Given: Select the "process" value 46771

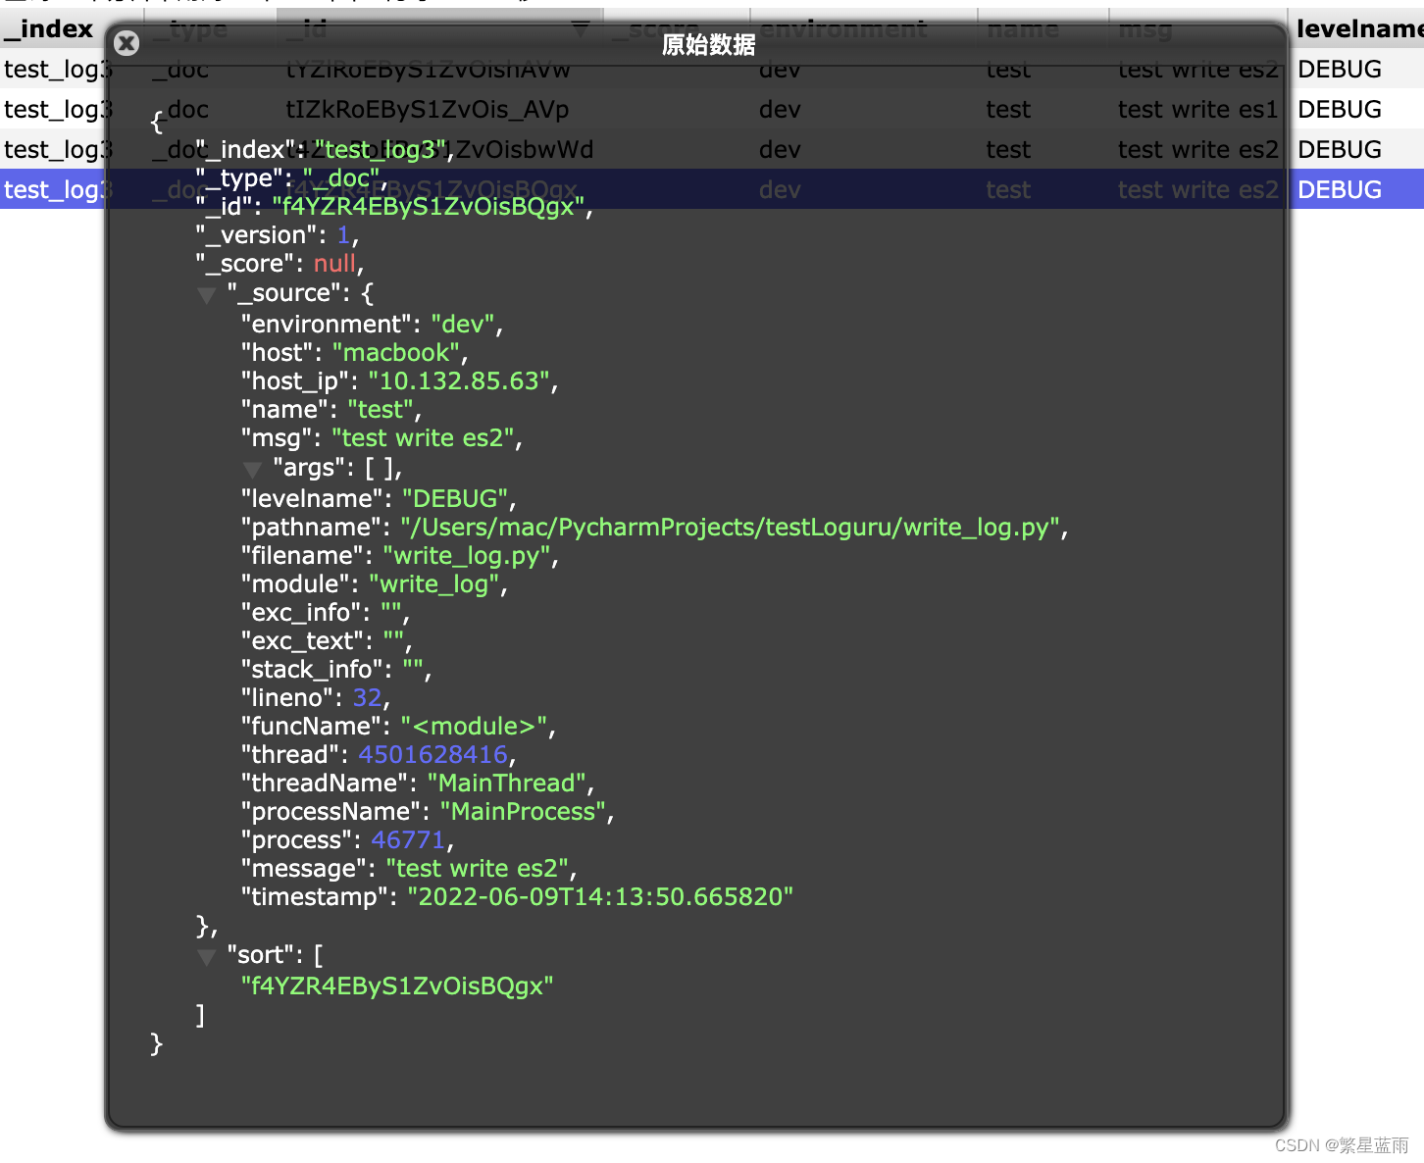Looking at the screenshot, I should [x=408, y=840].
